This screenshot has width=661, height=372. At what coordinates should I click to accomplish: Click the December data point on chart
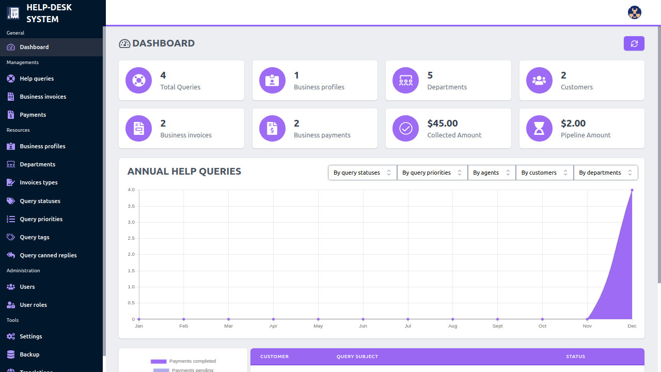click(632, 190)
